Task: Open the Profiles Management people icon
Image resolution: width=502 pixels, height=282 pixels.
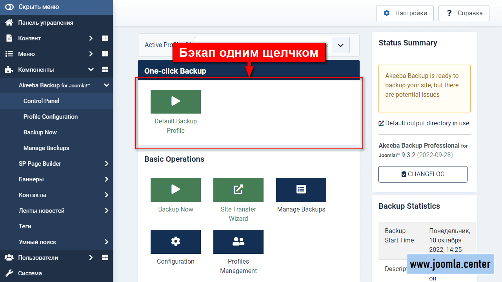Action: (238, 242)
